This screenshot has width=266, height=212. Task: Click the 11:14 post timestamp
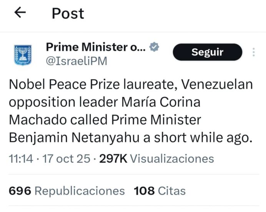(21, 159)
